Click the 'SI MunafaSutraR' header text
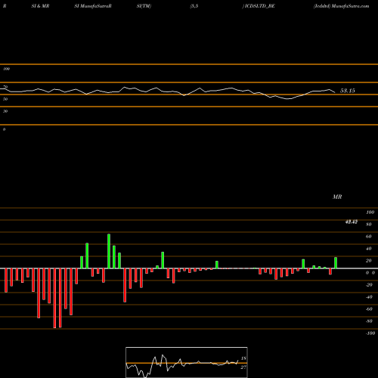Viewport: 378px width, 378px height. pos(93,6)
